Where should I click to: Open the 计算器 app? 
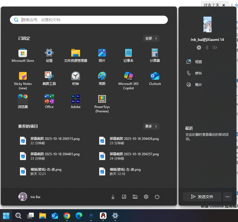tap(155, 55)
